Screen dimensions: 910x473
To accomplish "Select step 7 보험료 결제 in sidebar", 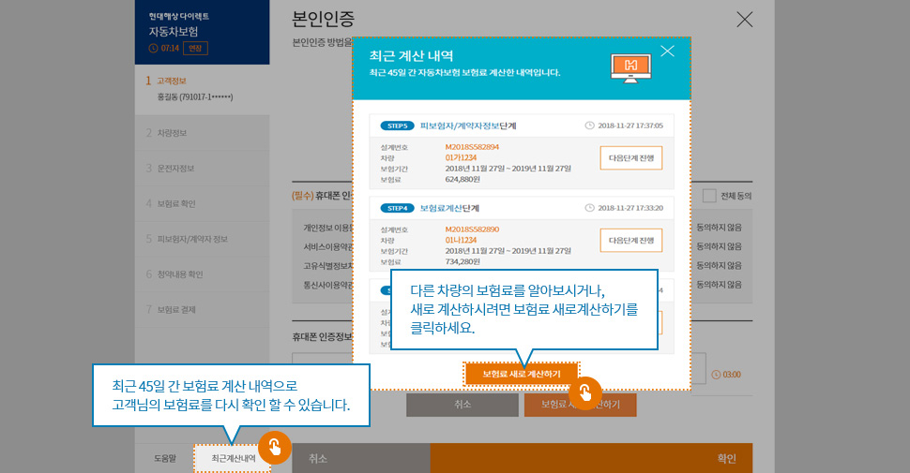I will click(x=202, y=309).
